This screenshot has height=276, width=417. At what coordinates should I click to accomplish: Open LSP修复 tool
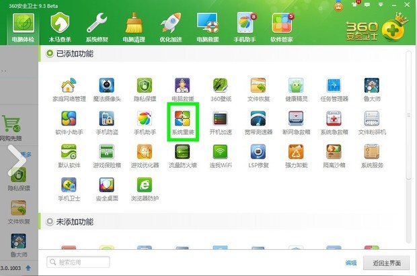pos(258,156)
